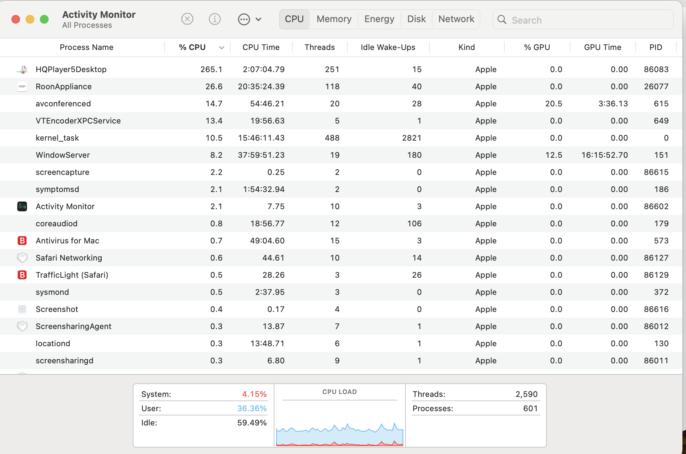Click WindowServer GPU Time 16:15:52.70
The image size is (686, 454).
click(x=605, y=155)
